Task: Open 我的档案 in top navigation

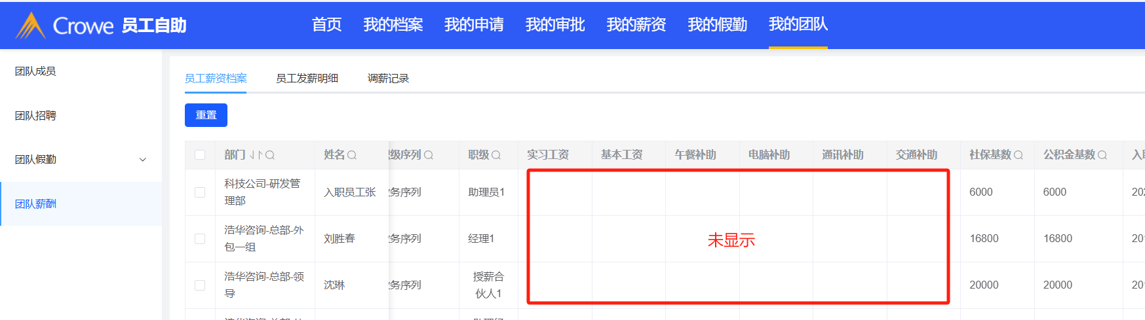Action: (393, 25)
